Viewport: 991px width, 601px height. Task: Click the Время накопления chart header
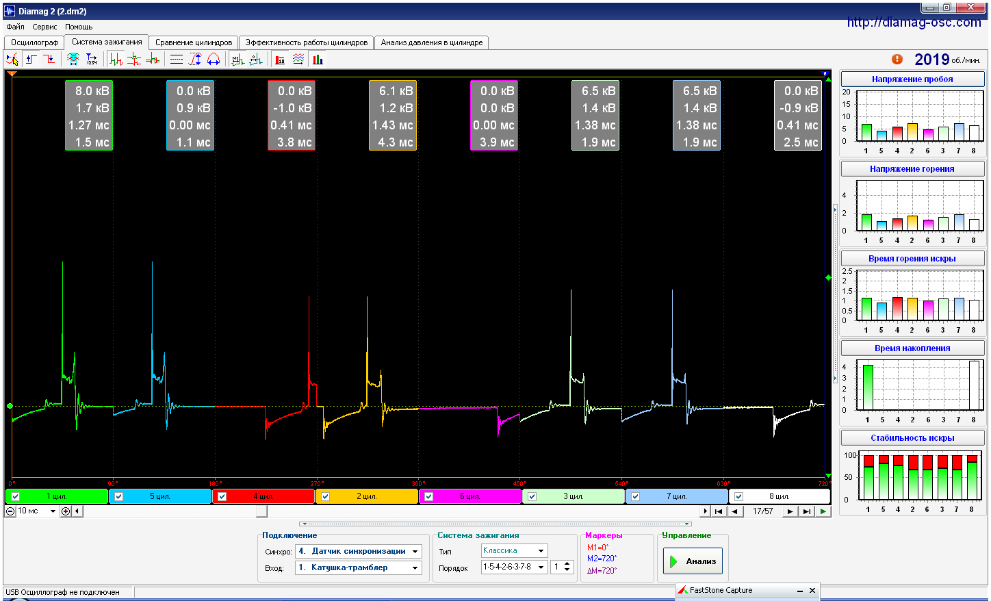pyautogui.click(x=912, y=348)
